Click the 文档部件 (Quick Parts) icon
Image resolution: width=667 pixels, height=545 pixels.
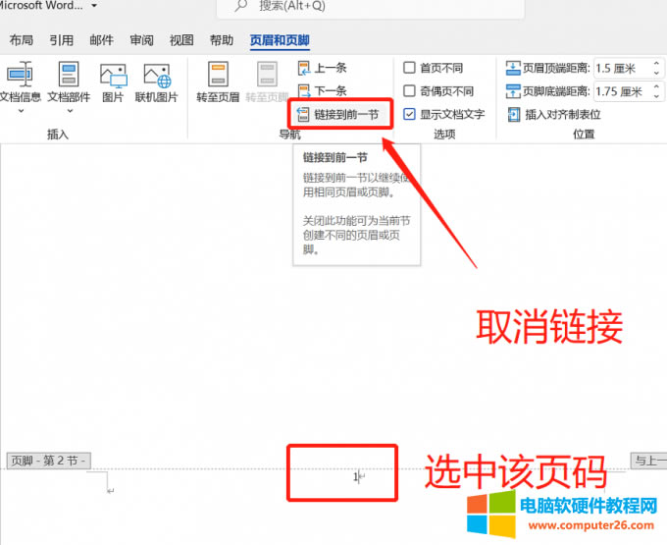[68, 76]
